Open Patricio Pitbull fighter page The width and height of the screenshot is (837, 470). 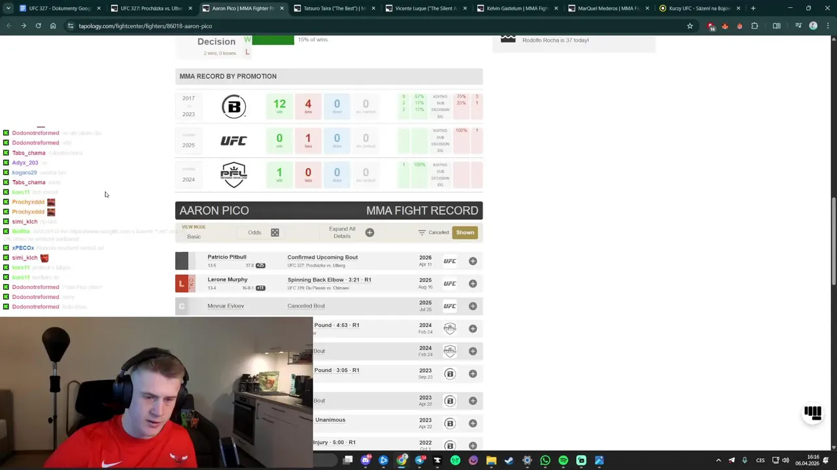[x=227, y=257]
